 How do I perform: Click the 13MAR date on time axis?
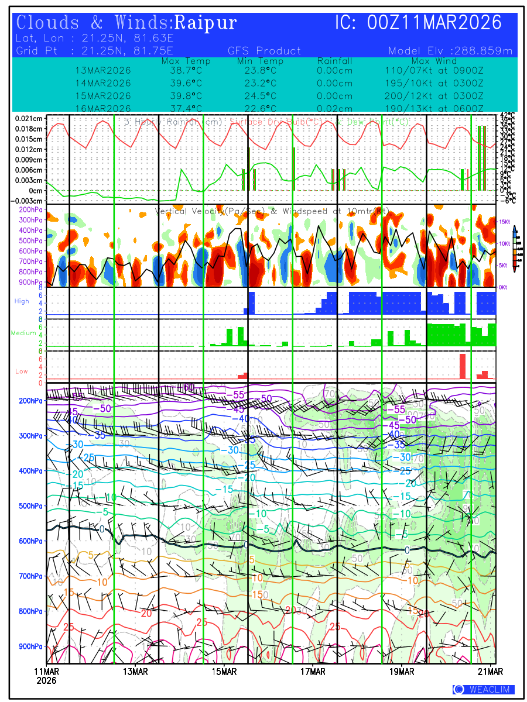[x=135, y=670]
